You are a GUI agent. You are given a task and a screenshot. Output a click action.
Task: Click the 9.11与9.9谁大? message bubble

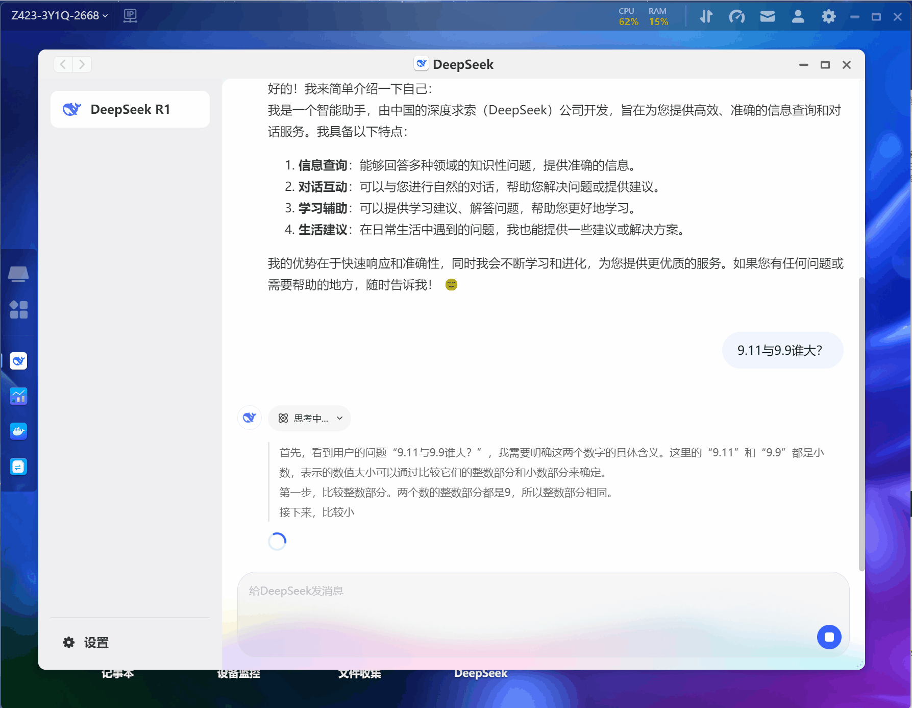[782, 350]
